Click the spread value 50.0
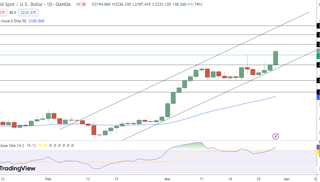Screen dimensions: 320x182 coord(12,12)
